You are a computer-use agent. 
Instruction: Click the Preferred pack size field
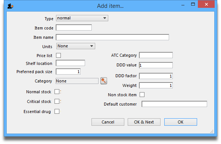68,72
